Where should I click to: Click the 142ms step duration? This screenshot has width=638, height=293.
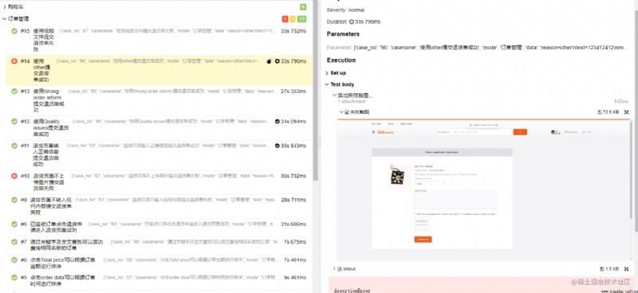pos(621,101)
